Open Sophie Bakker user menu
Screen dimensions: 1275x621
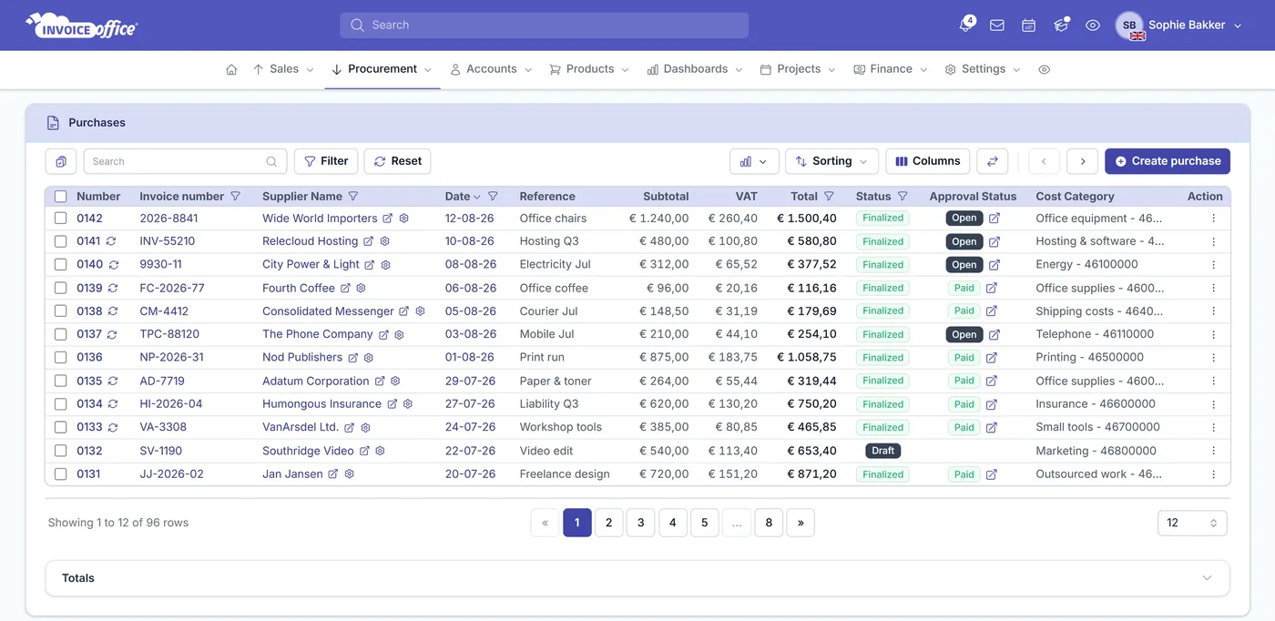point(1178,25)
